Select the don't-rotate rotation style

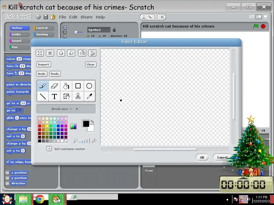(x=65, y=36)
